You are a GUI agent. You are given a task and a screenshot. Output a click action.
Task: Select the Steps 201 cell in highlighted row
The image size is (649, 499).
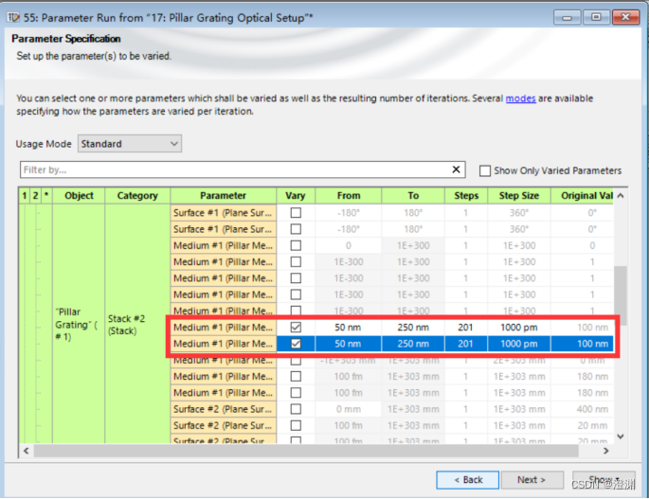pos(466,344)
